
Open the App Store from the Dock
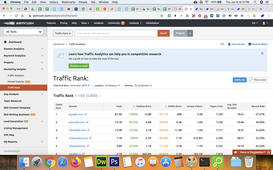coord(166,162)
